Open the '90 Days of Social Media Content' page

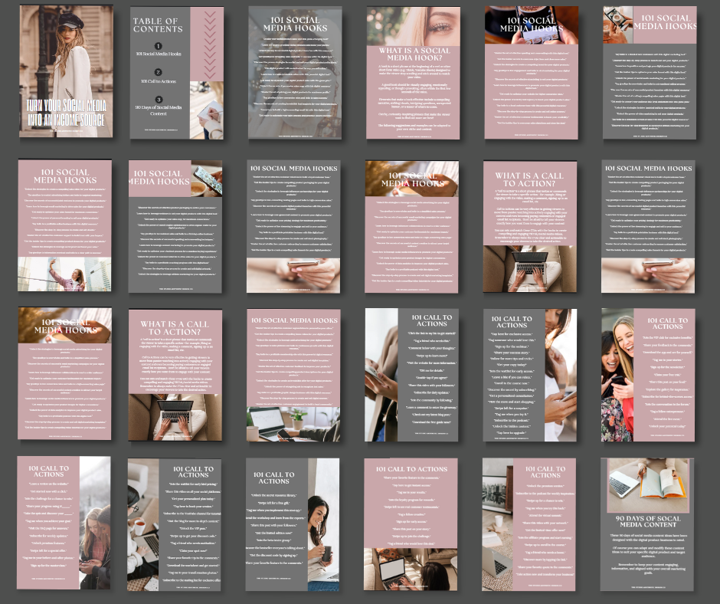click(x=648, y=526)
